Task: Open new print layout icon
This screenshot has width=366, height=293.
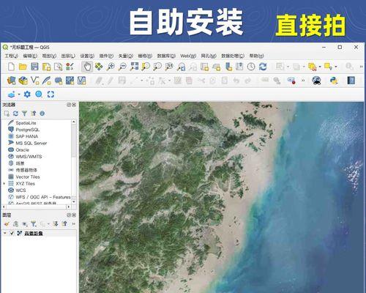Action: tap(46, 67)
